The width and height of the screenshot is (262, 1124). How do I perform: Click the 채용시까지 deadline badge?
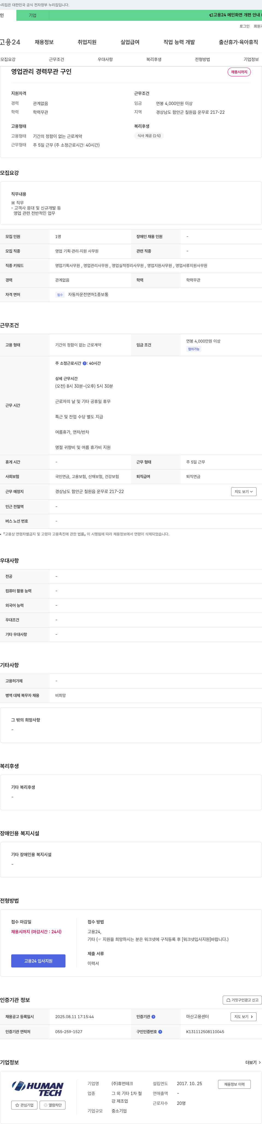pyautogui.click(x=239, y=72)
